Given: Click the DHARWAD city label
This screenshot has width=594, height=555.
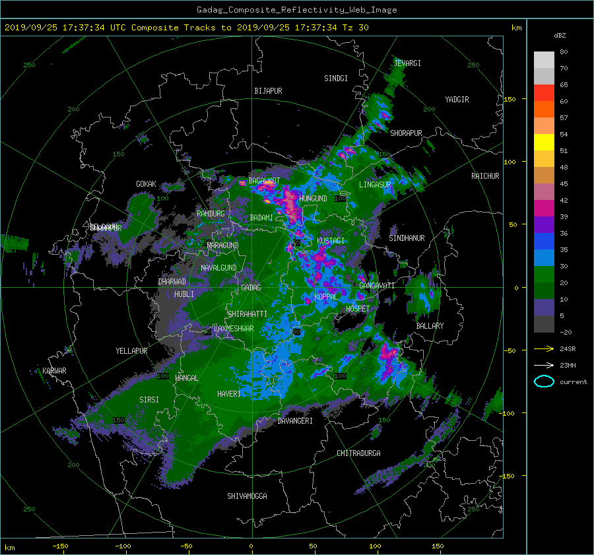Looking at the screenshot, I should (172, 282).
